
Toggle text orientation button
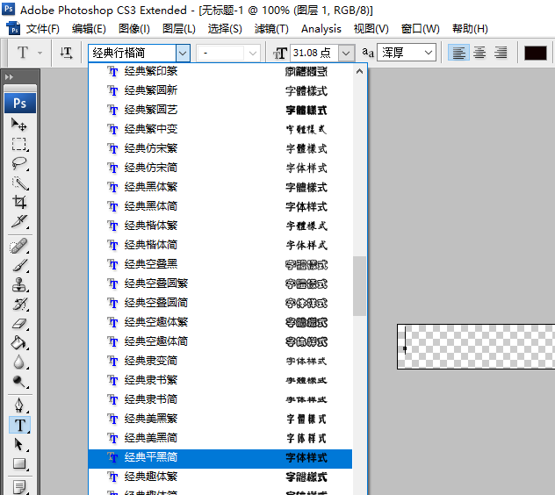[66, 53]
